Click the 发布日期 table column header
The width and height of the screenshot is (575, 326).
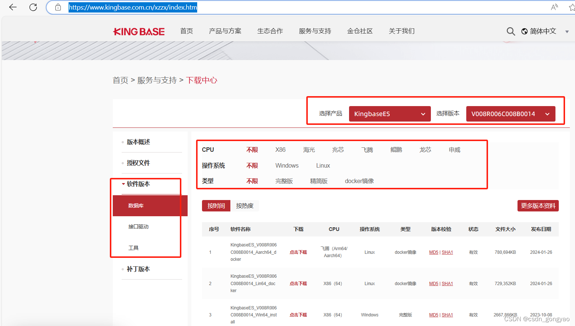[541, 229]
